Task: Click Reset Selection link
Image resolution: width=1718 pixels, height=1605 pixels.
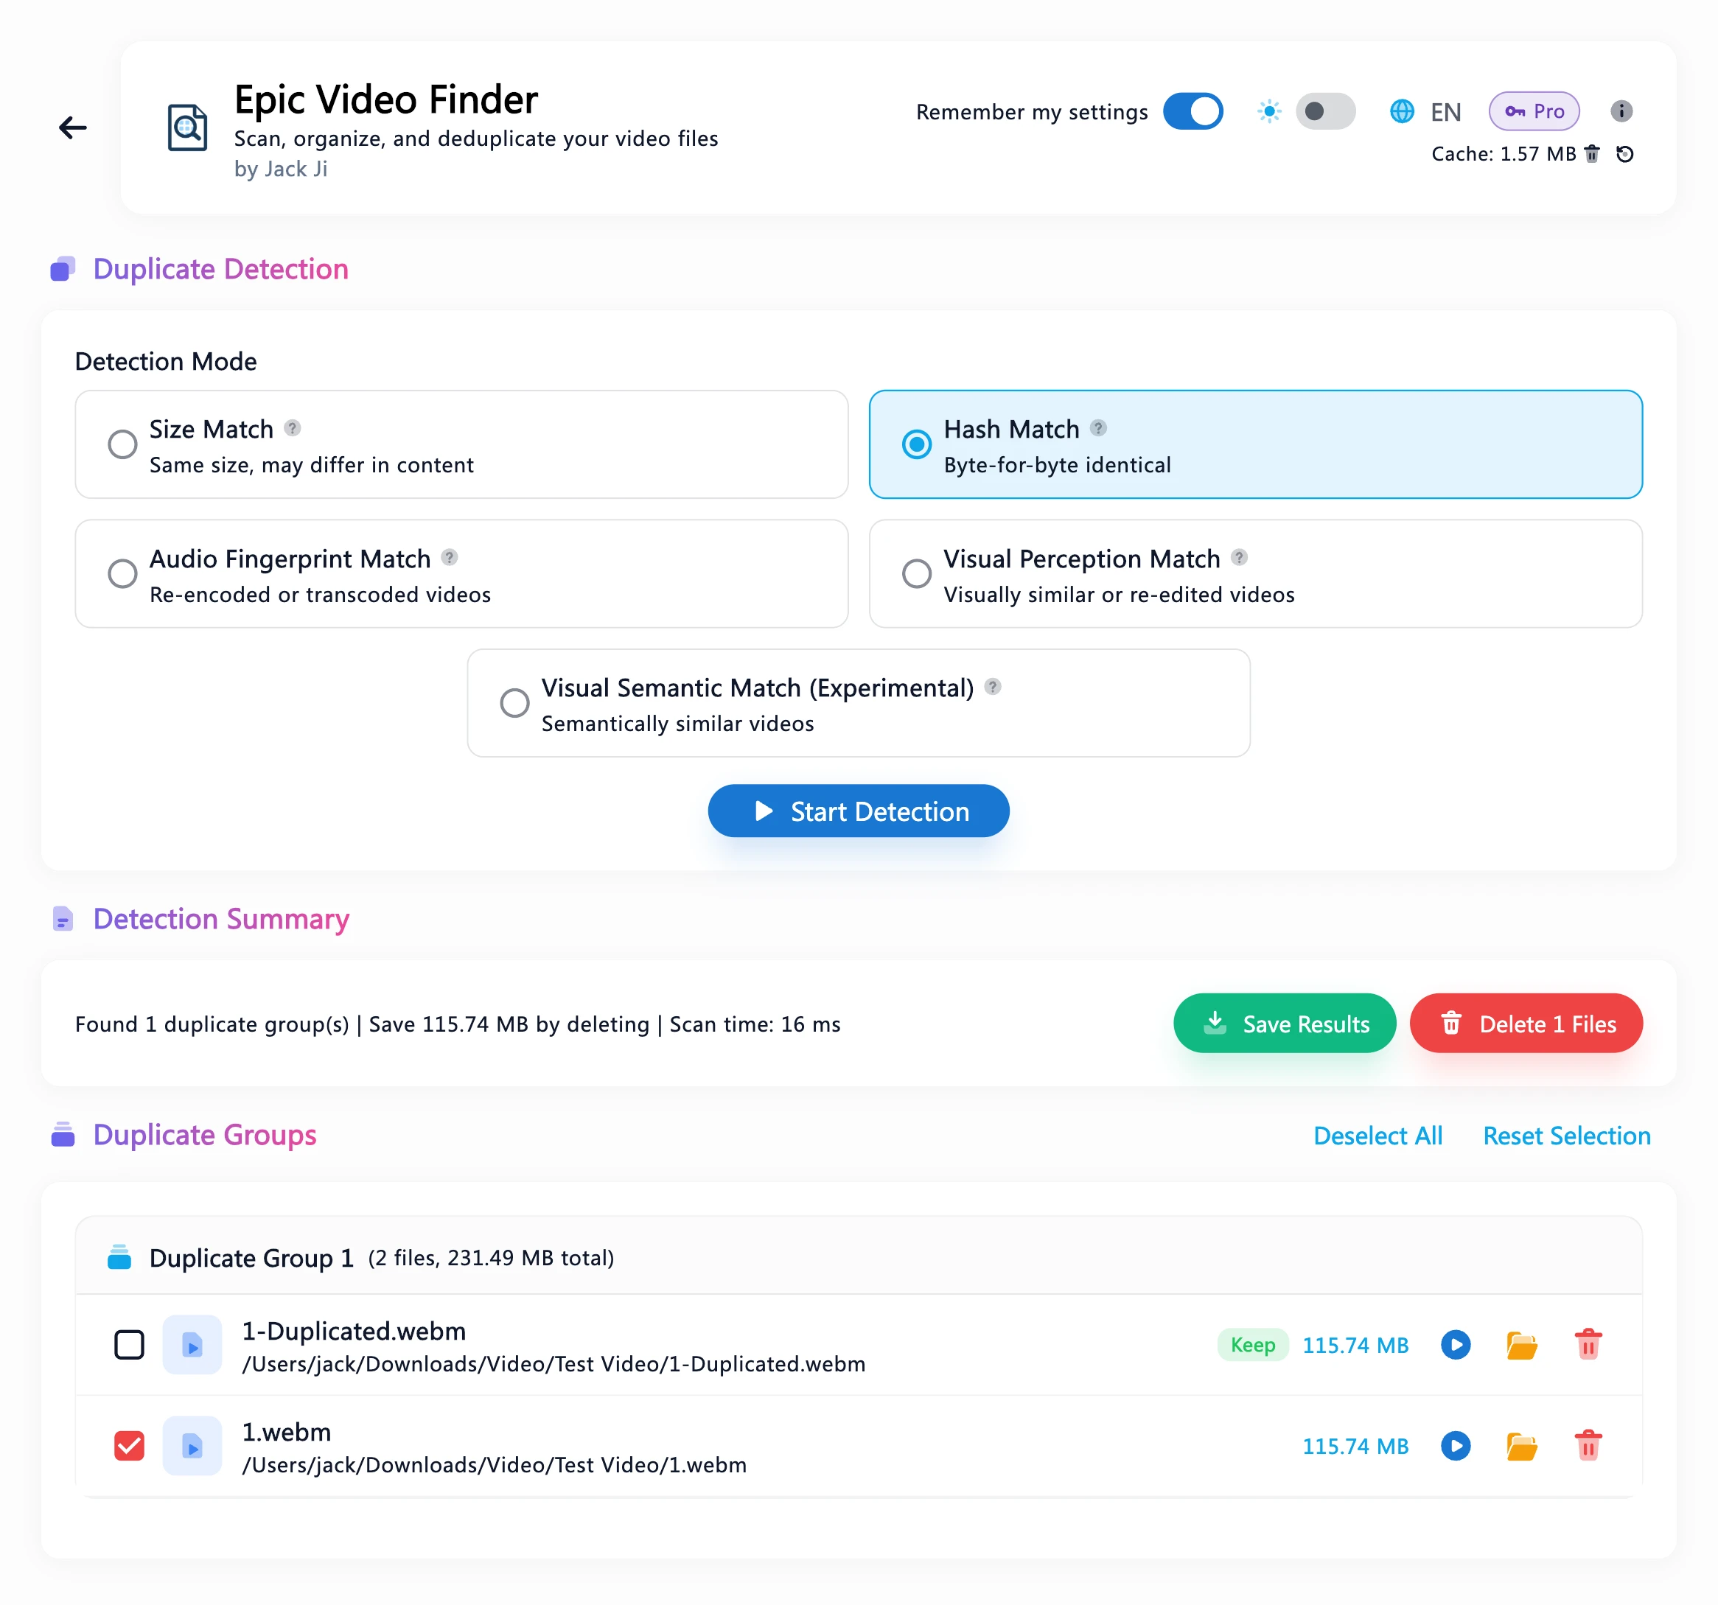Action: click(1566, 1136)
